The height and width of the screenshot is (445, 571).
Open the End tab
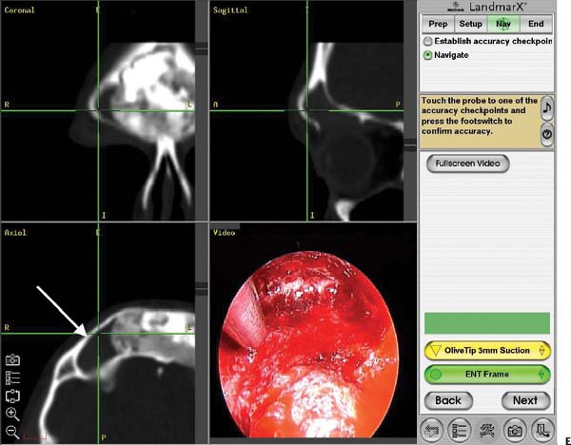(x=536, y=23)
